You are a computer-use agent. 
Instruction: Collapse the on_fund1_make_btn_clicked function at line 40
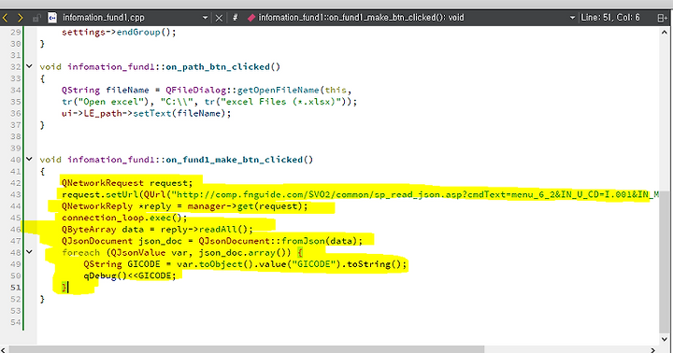pyautogui.click(x=29, y=159)
